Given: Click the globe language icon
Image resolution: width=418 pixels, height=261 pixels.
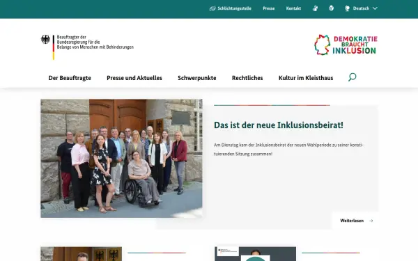Looking at the screenshot, I should pyautogui.click(x=347, y=8).
